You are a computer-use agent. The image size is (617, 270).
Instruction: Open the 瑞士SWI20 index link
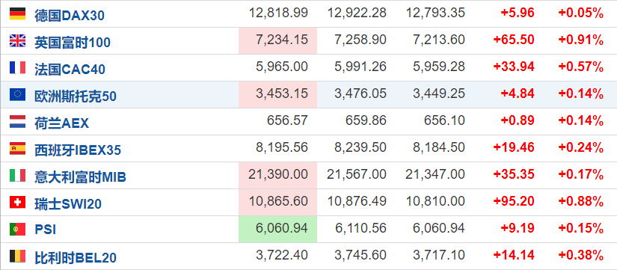[x=68, y=203]
